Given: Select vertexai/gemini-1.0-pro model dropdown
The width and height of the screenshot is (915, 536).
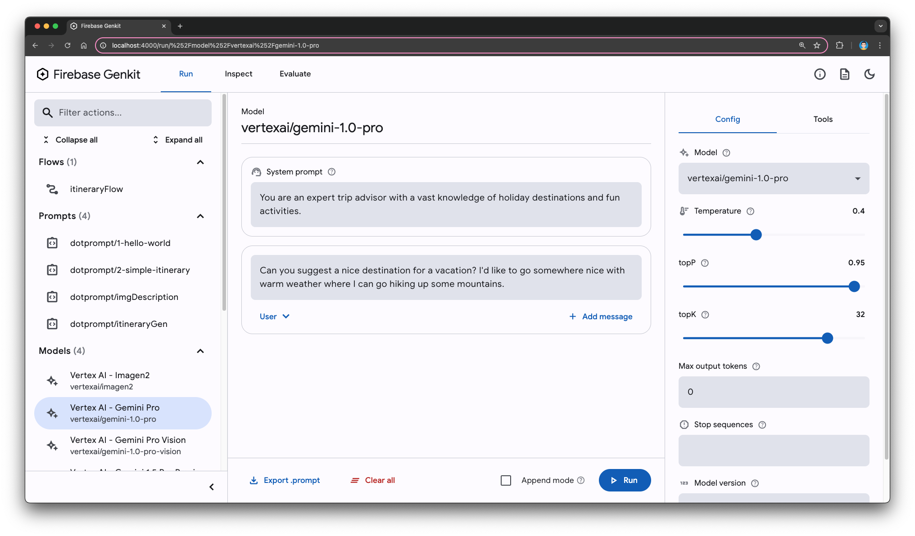Looking at the screenshot, I should (x=774, y=178).
